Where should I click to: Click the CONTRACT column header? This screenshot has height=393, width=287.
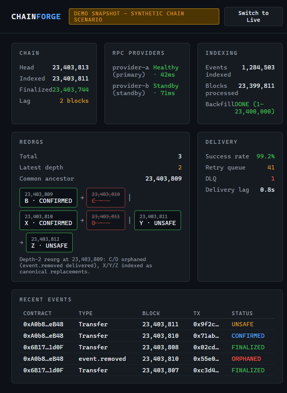[x=38, y=313]
